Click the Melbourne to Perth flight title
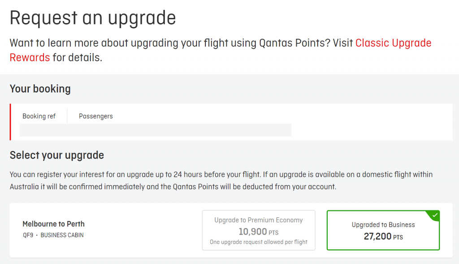The image size is (459, 264). click(x=54, y=224)
